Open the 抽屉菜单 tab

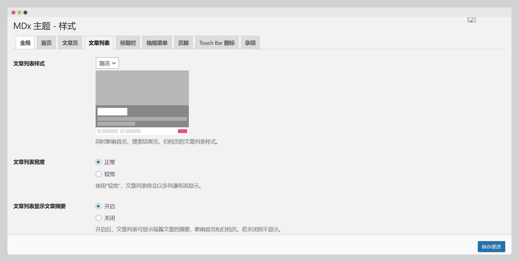click(x=157, y=43)
